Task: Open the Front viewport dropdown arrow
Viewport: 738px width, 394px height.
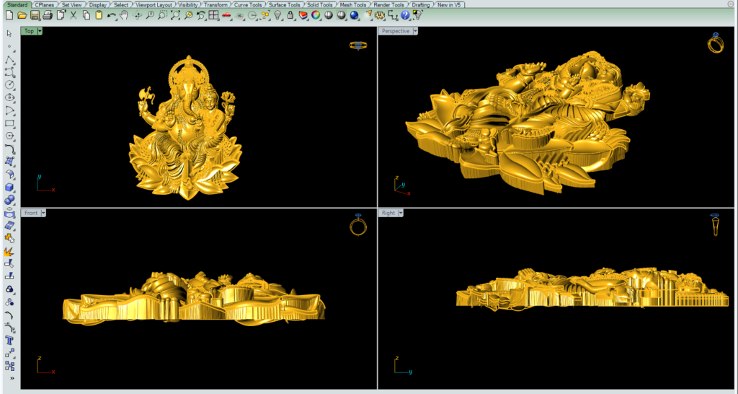Action: [43, 213]
